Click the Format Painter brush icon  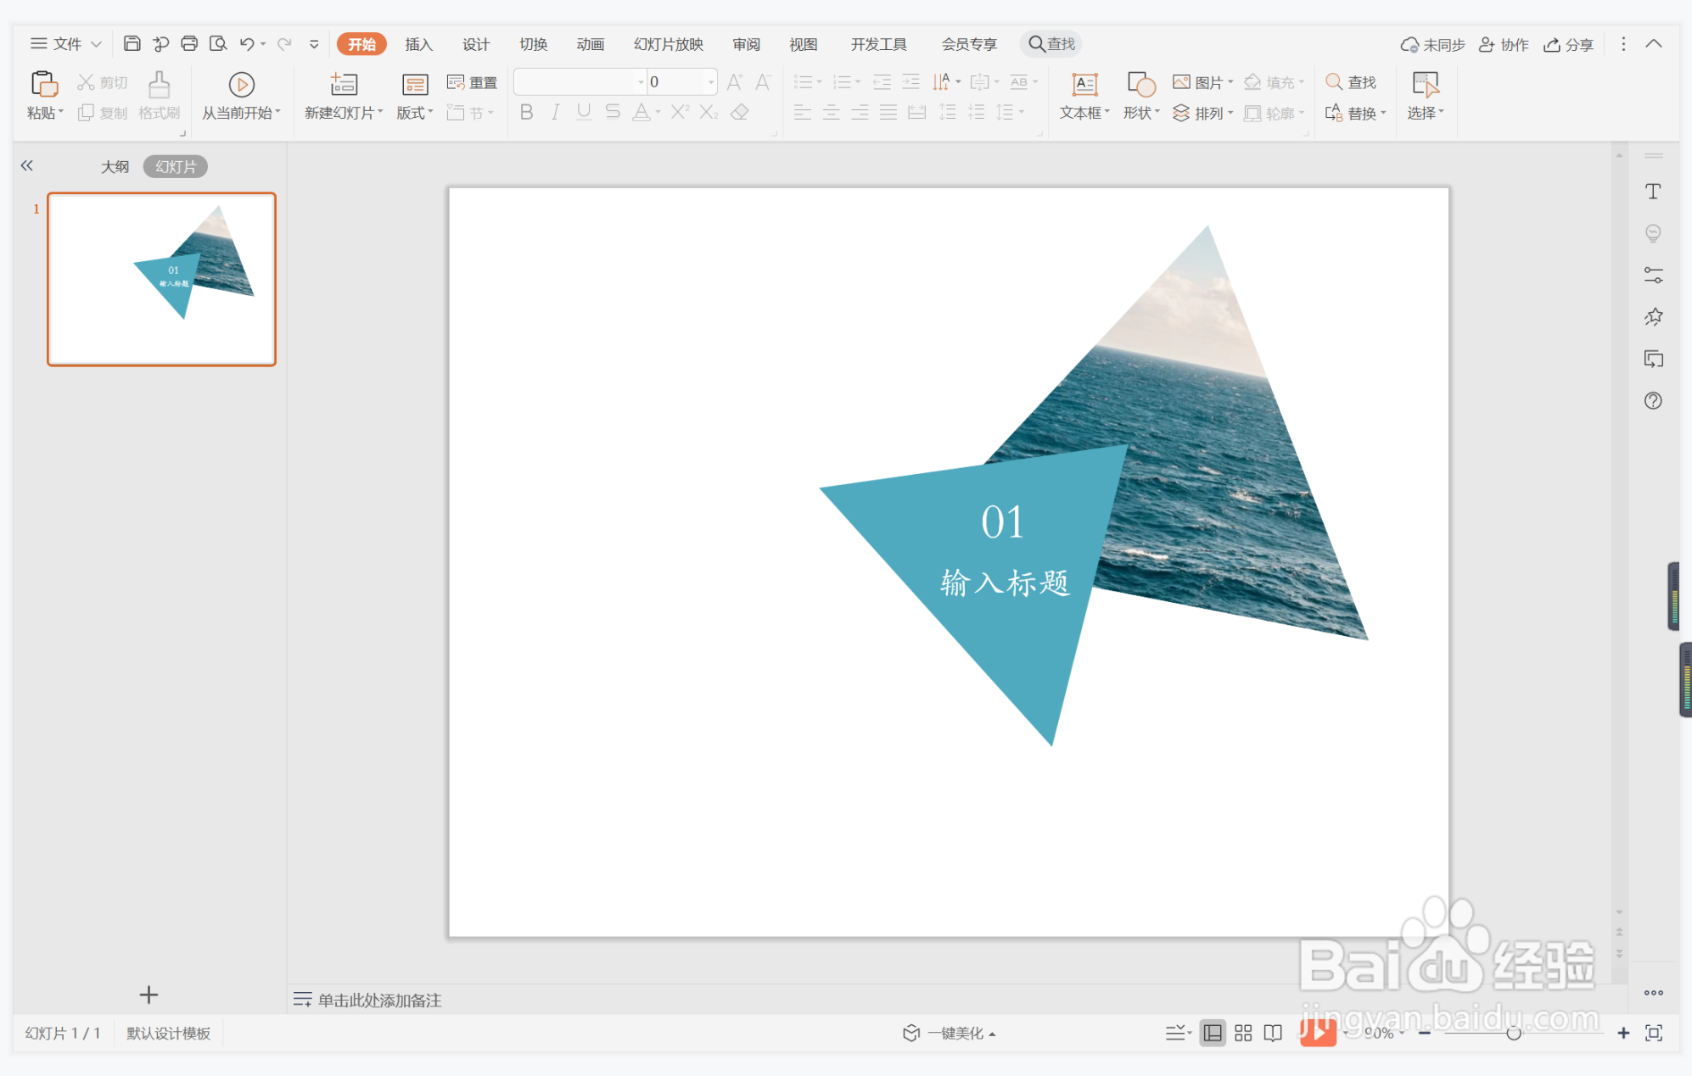point(159,84)
